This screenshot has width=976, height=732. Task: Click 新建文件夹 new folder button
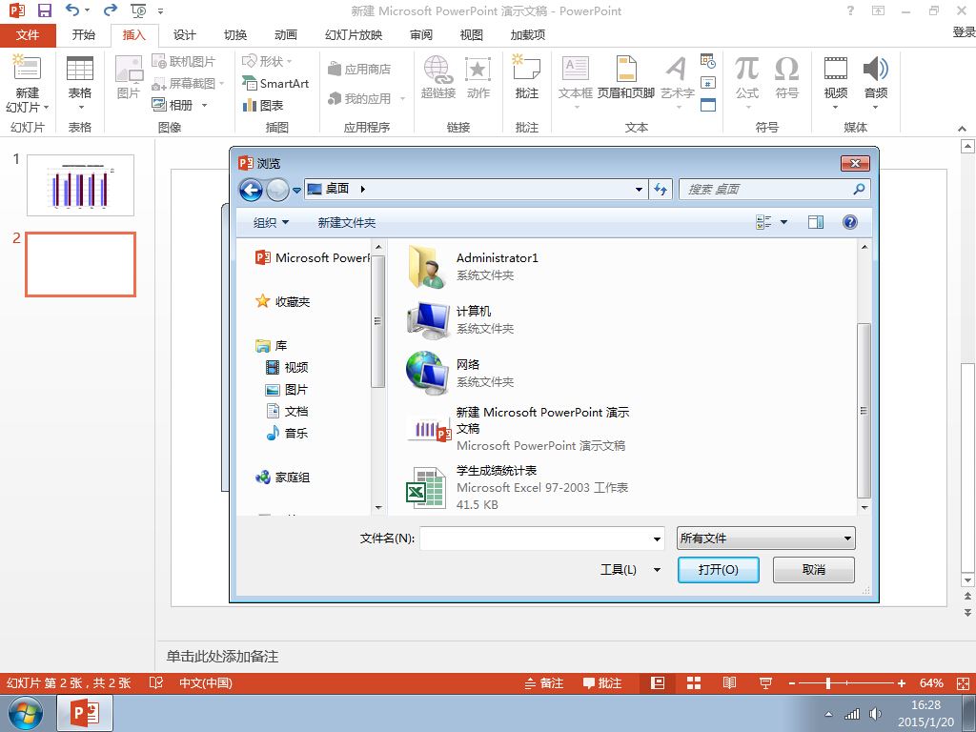[x=347, y=222]
